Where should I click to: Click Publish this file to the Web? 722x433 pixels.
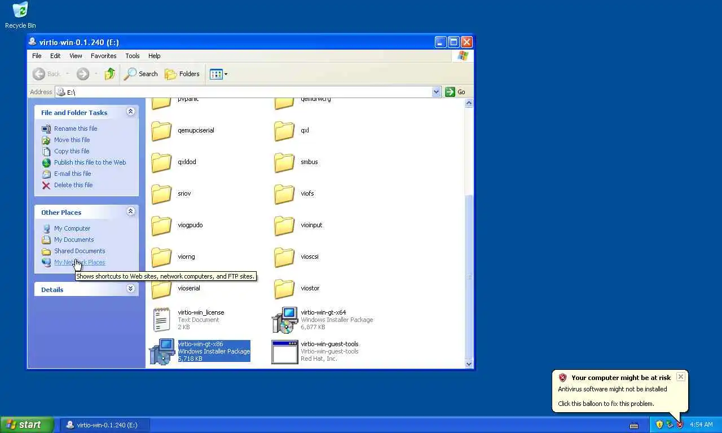(90, 162)
